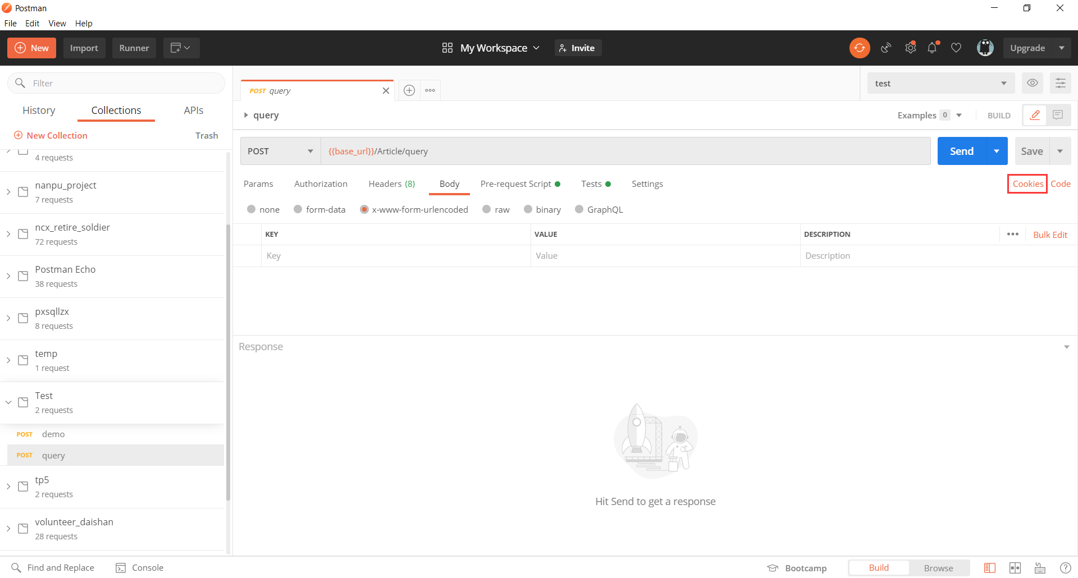The width and height of the screenshot is (1078, 578).
Task: Switch to two pane view icon
Action: [x=1015, y=568]
